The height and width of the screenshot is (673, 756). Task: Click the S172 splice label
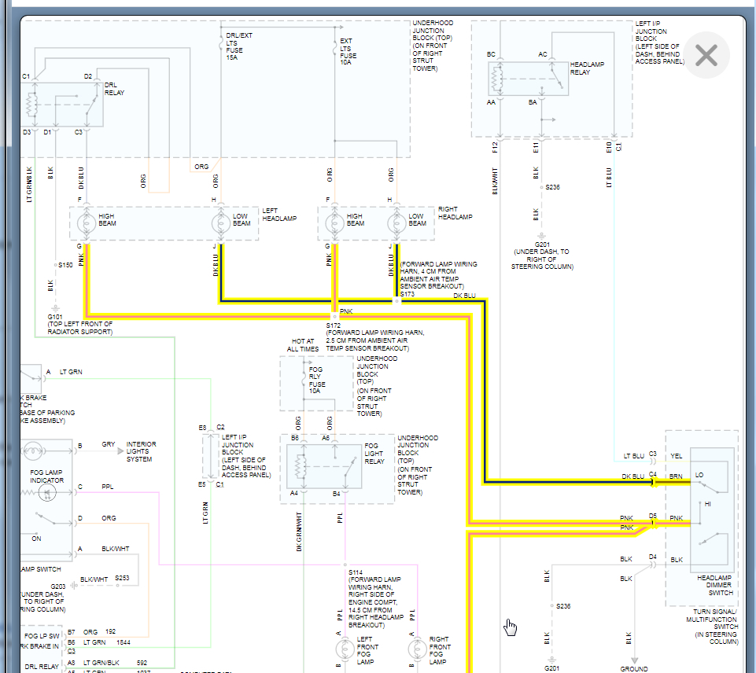point(334,325)
